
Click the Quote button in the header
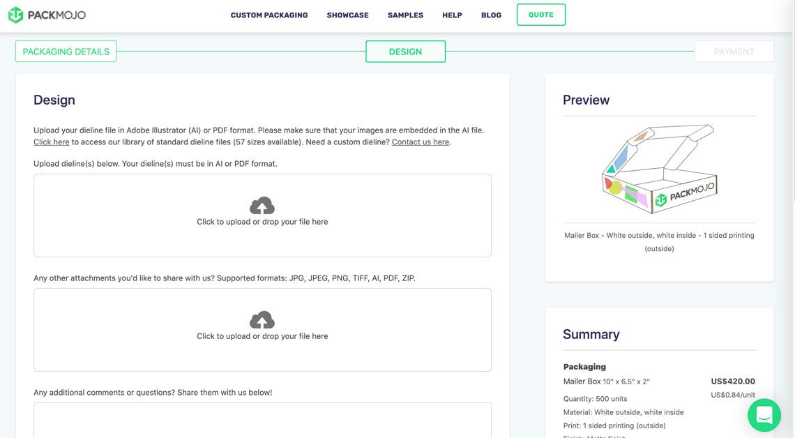(541, 15)
